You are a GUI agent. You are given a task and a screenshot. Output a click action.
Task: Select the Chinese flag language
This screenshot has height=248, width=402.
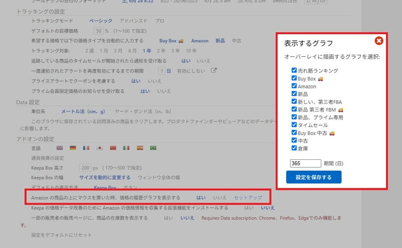pos(113,148)
